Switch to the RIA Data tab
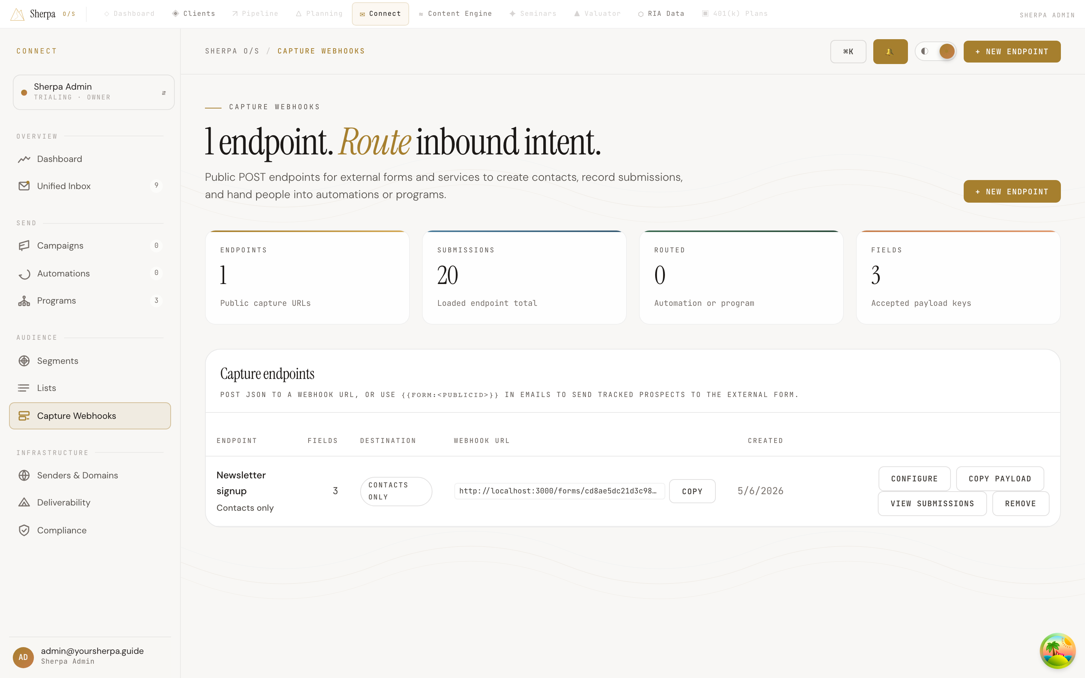Image resolution: width=1085 pixels, height=678 pixels. tap(661, 14)
